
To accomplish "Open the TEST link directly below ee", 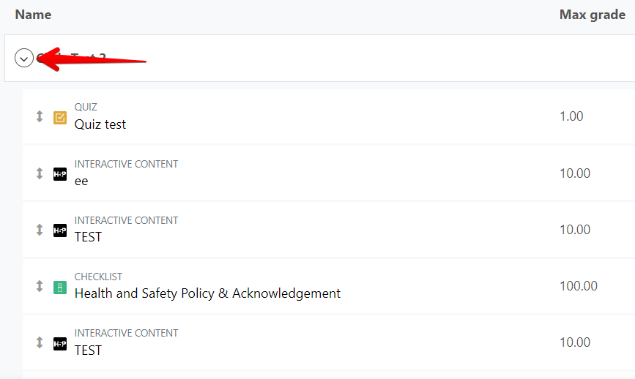I will tap(88, 237).
